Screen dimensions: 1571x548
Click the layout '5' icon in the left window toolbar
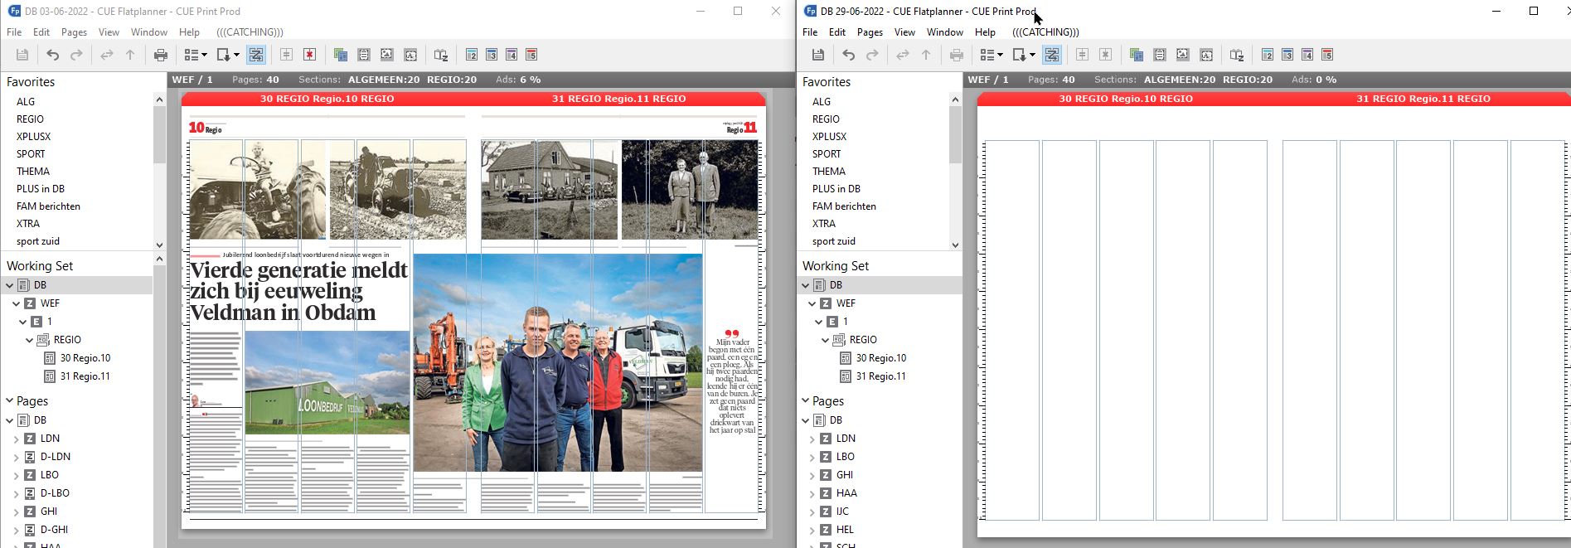pyautogui.click(x=531, y=55)
